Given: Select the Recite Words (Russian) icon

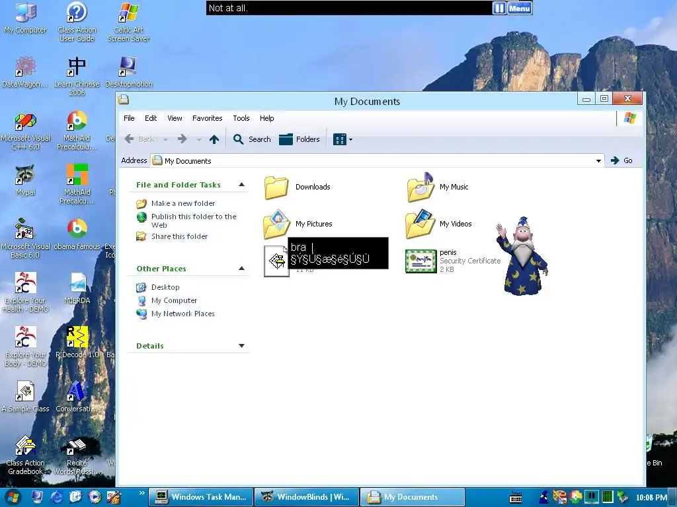Looking at the screenshot, I should coord(77,456).
